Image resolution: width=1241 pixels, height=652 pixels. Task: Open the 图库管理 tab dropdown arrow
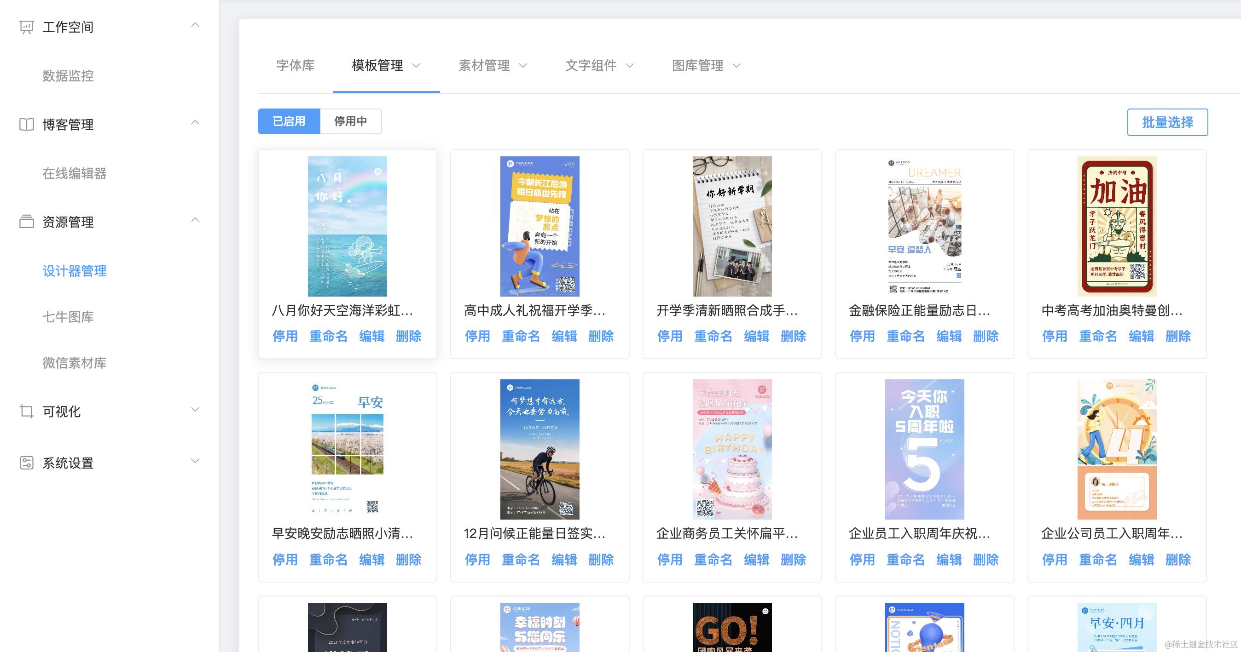[736, 65]
